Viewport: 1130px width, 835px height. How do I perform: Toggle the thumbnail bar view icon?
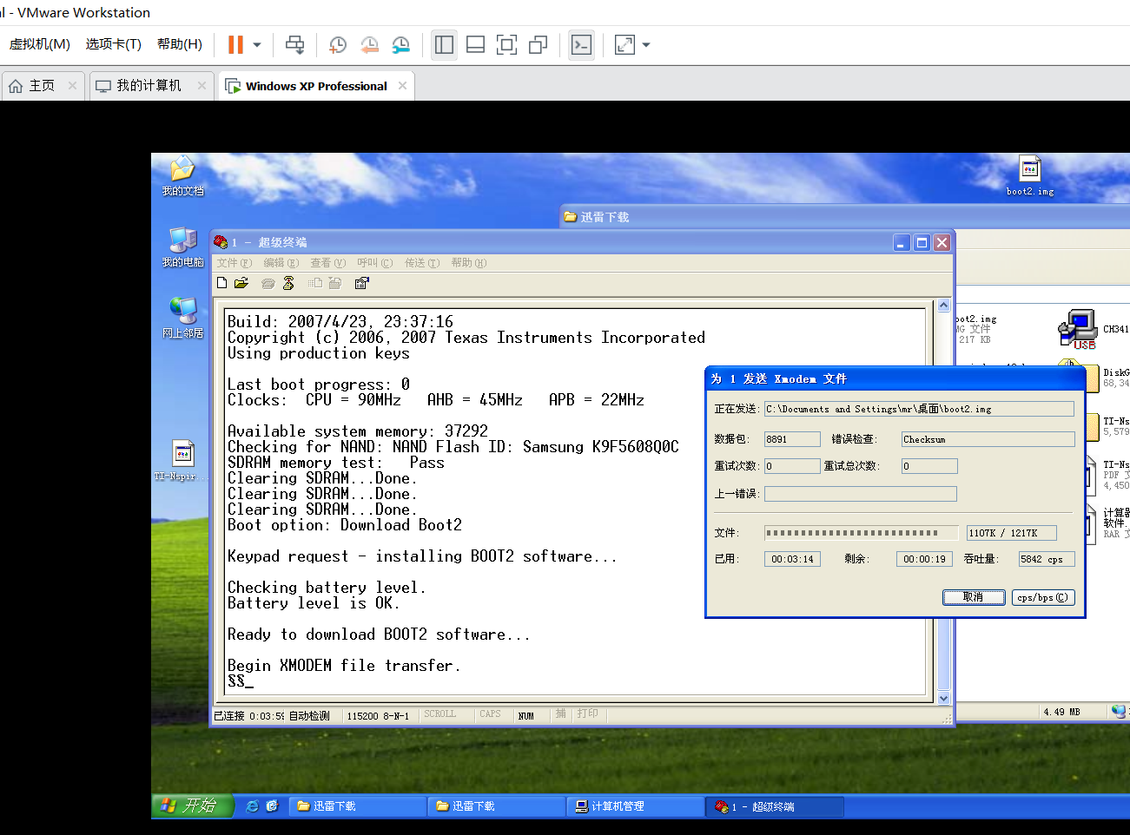(475, 44)
